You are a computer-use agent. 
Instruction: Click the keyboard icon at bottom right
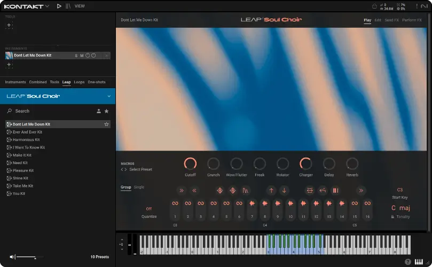tap(418, 262)
